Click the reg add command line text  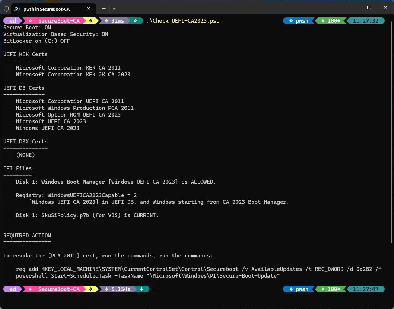coord(198,269)
